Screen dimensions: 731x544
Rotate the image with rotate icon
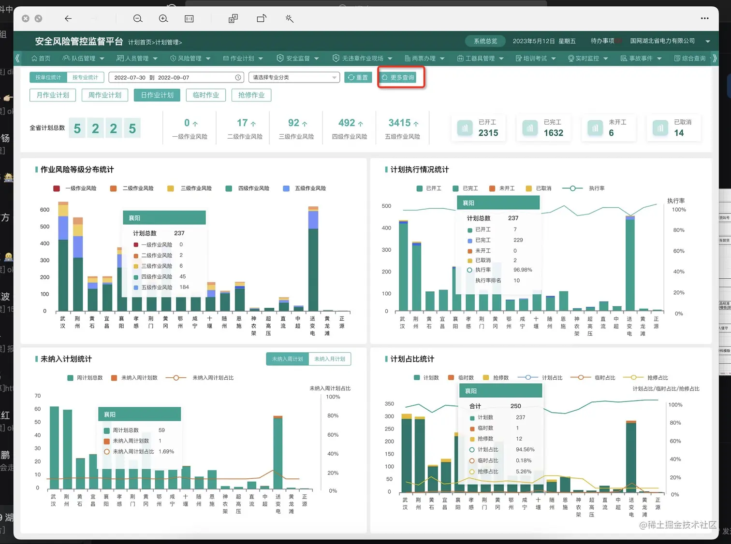pyautogui.click(x=262, y=18)
